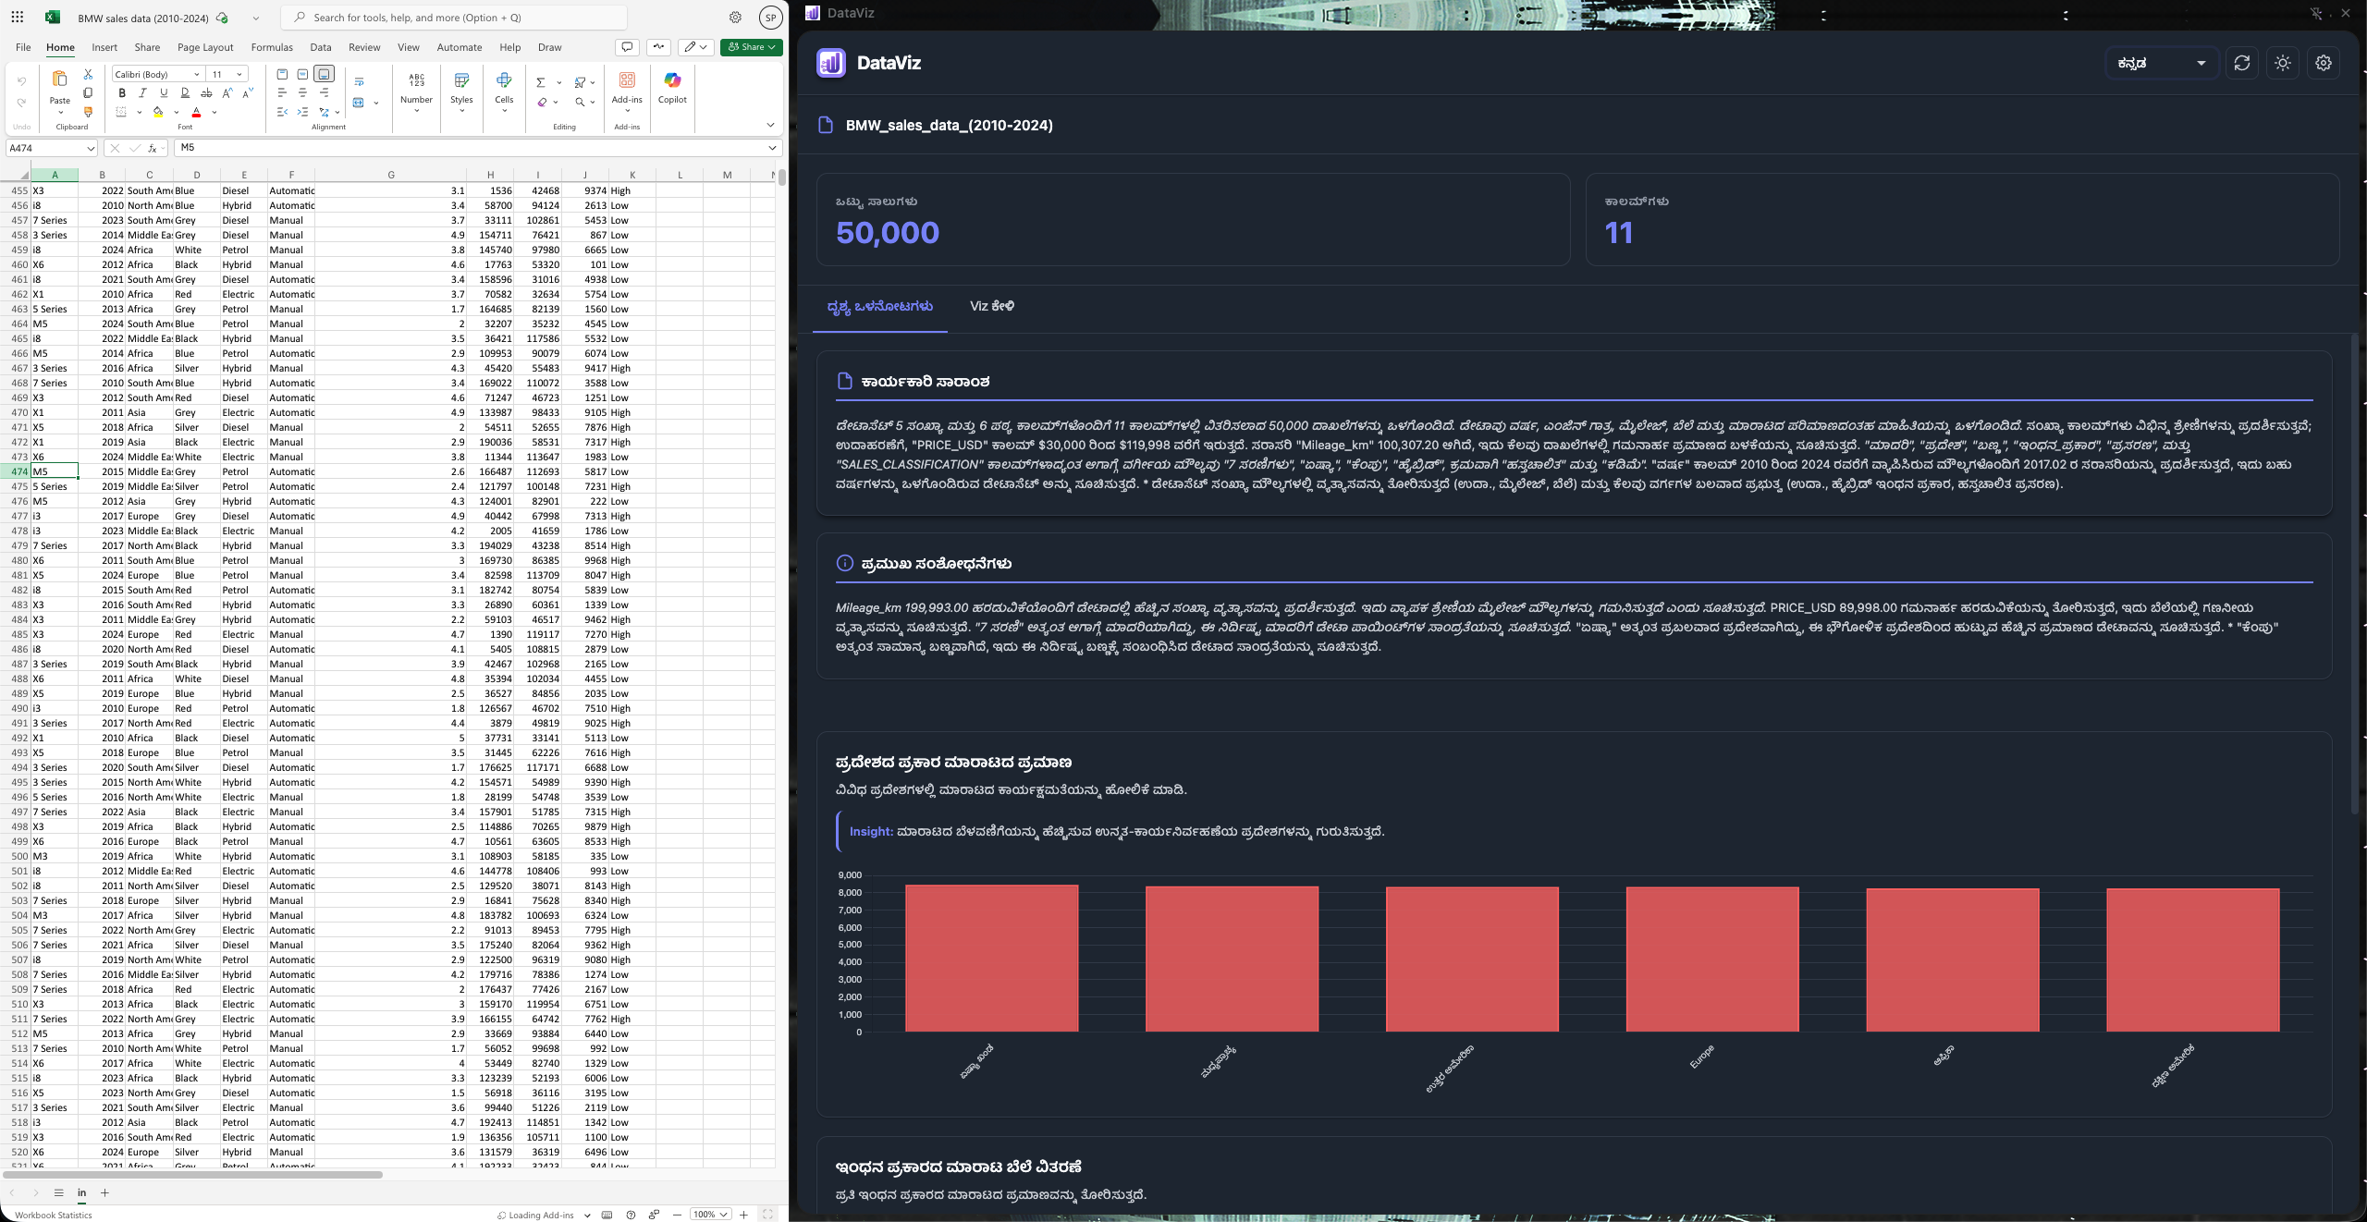Click the Wrap Text icon
2367x1222 pixels.
[359, 81]
